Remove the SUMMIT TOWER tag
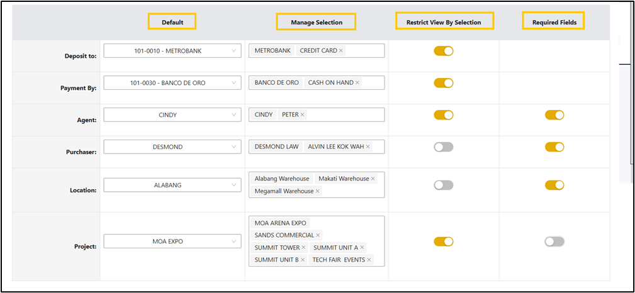The width and height of the screenshot is (635, 293). click(303, 248)
